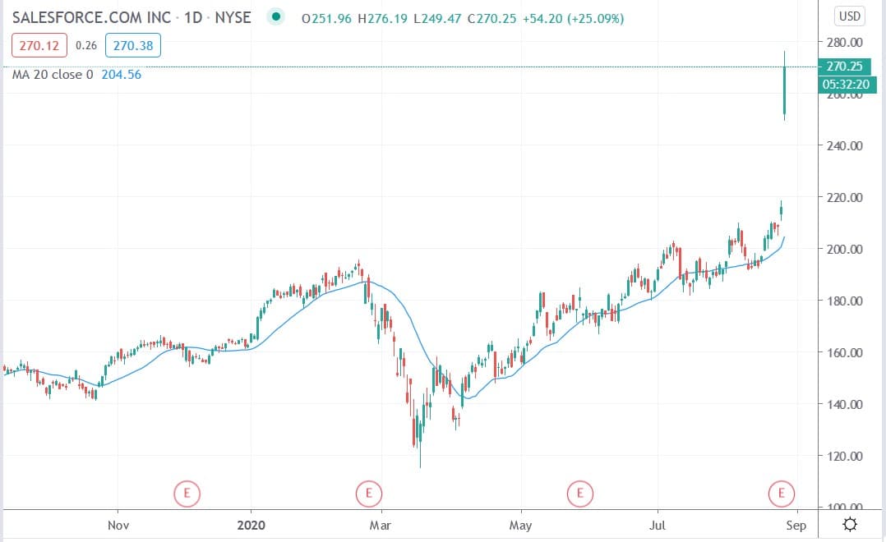
Task: Click the earnings marker between Nov and 2020
Action: point(187,494)
